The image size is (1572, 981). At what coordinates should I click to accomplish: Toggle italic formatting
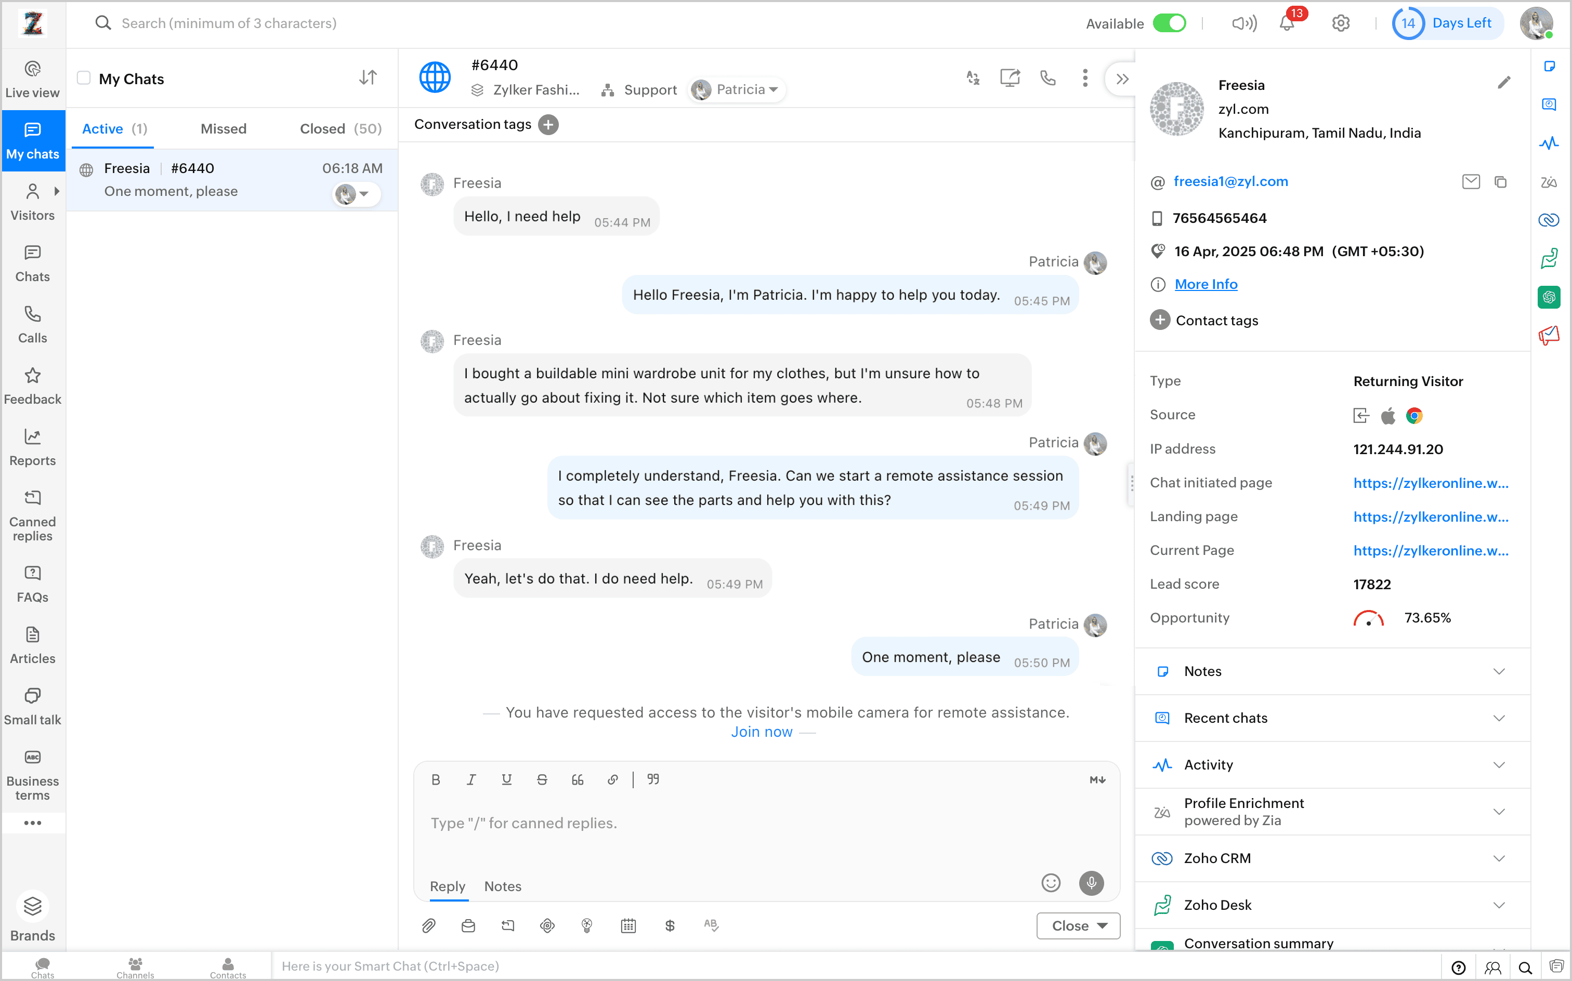(x=471, y=780)
